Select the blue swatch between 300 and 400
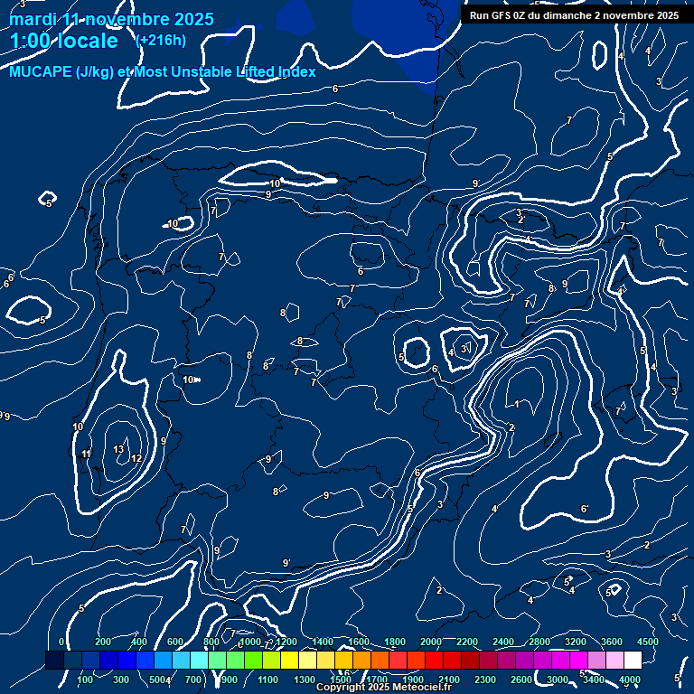 pyautogui.click(x=127, y=660)
